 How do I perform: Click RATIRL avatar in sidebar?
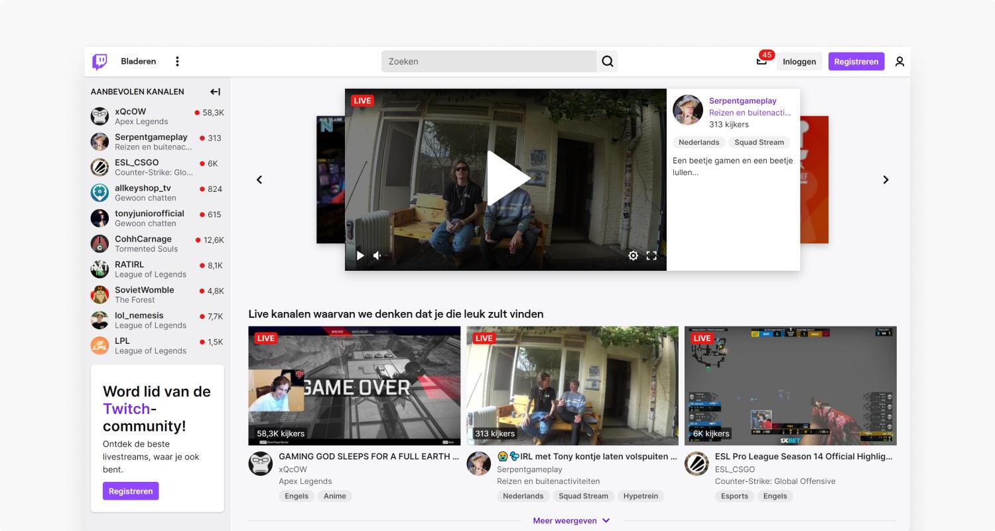[x=99, y=269]
